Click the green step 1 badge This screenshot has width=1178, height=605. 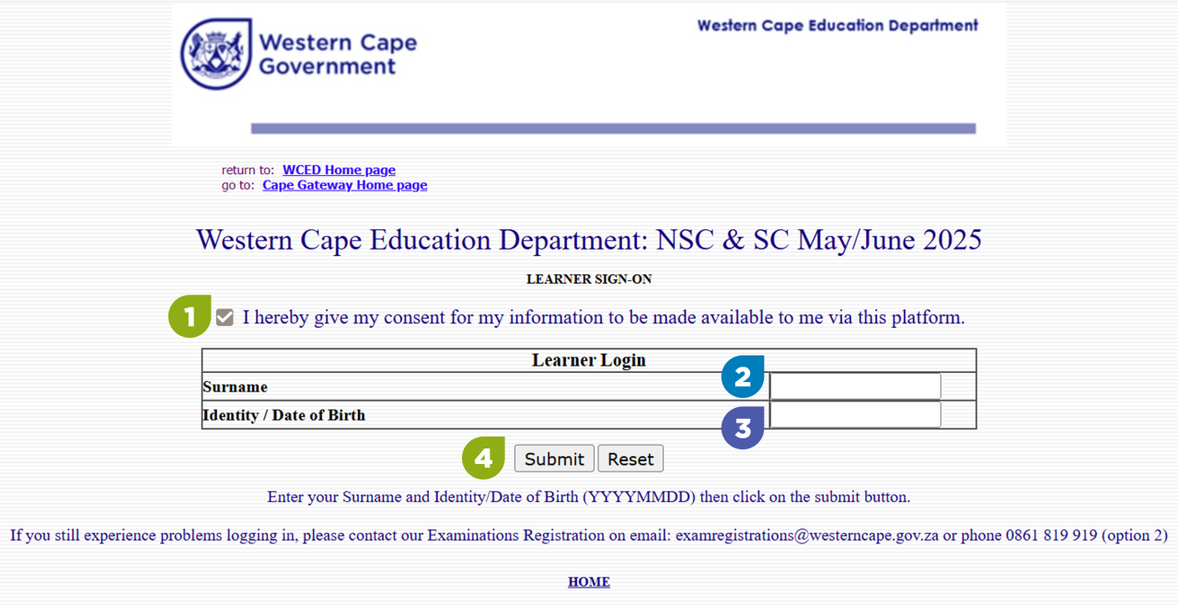(190, 317)
